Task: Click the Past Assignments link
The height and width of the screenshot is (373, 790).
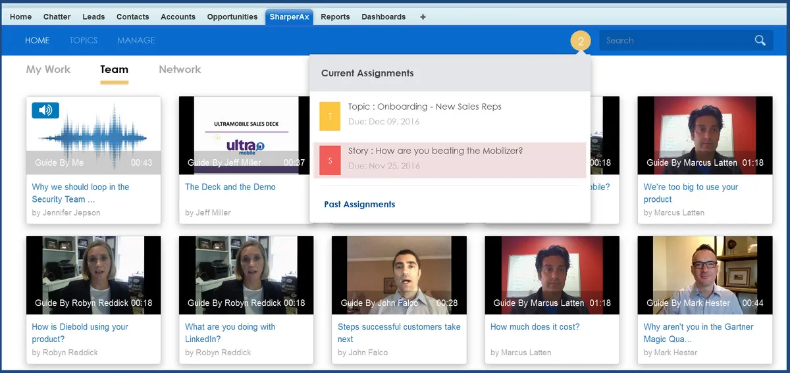Action: coord(359,205)
